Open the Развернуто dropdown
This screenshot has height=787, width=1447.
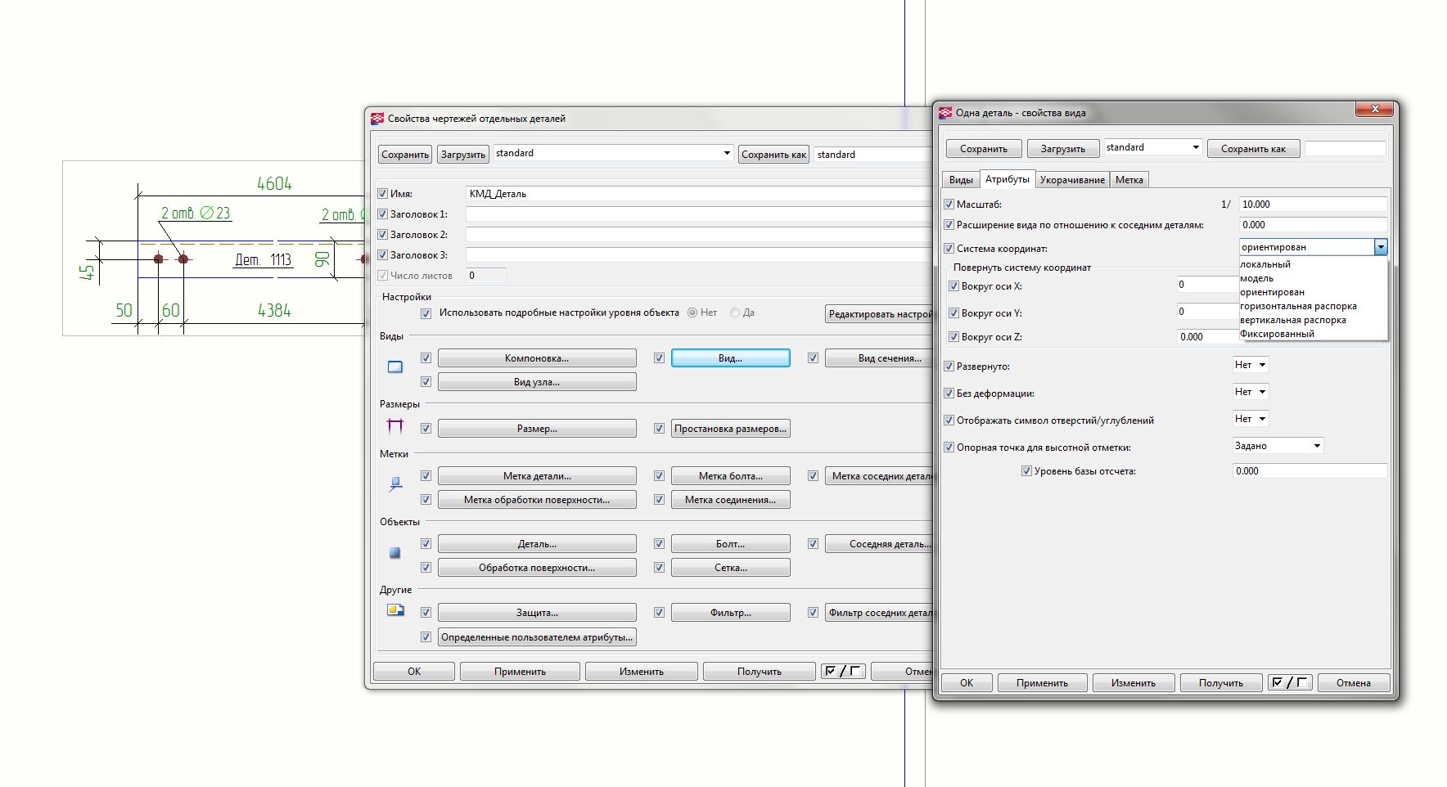click(1251, 365)
